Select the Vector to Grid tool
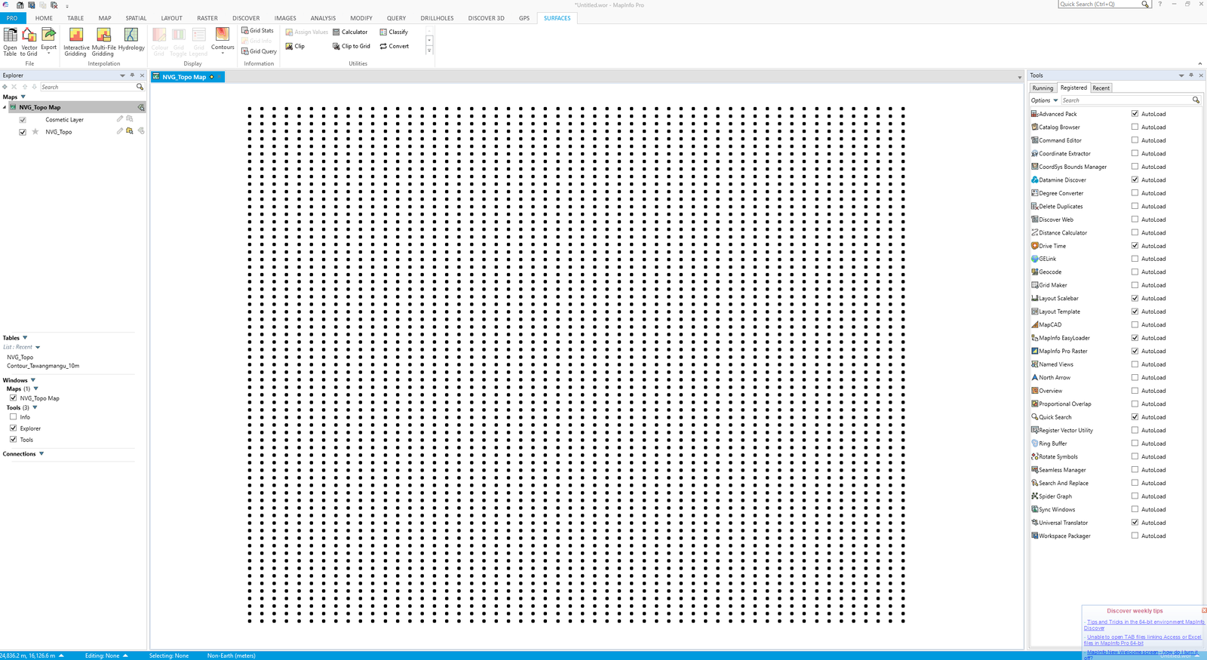 click(x=29, y=41)
